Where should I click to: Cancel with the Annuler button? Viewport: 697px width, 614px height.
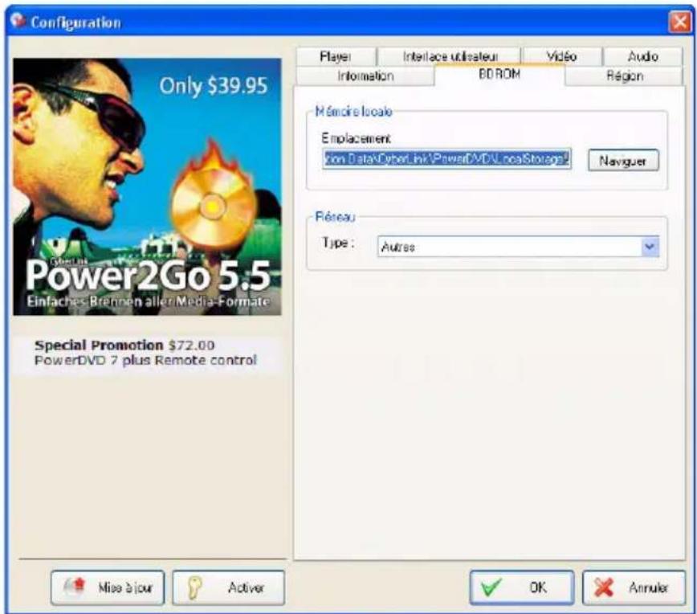[634, 587]
